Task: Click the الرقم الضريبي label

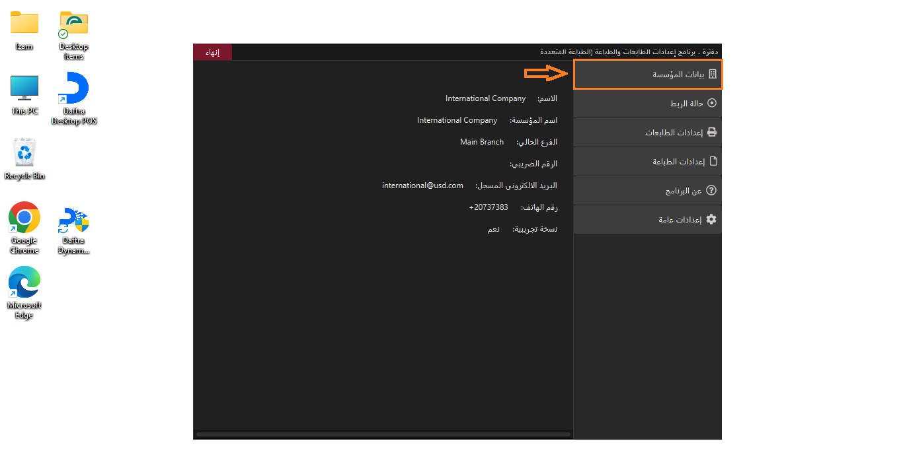Action: click(x=533, y=164)
